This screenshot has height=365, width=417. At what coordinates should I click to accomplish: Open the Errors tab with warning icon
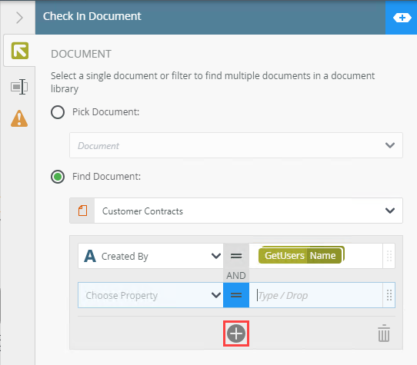(19, 118)
